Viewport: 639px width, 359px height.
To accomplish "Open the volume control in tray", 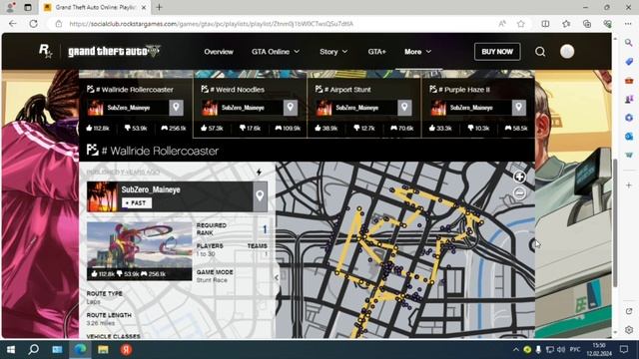I will click(x=561, y=350).
